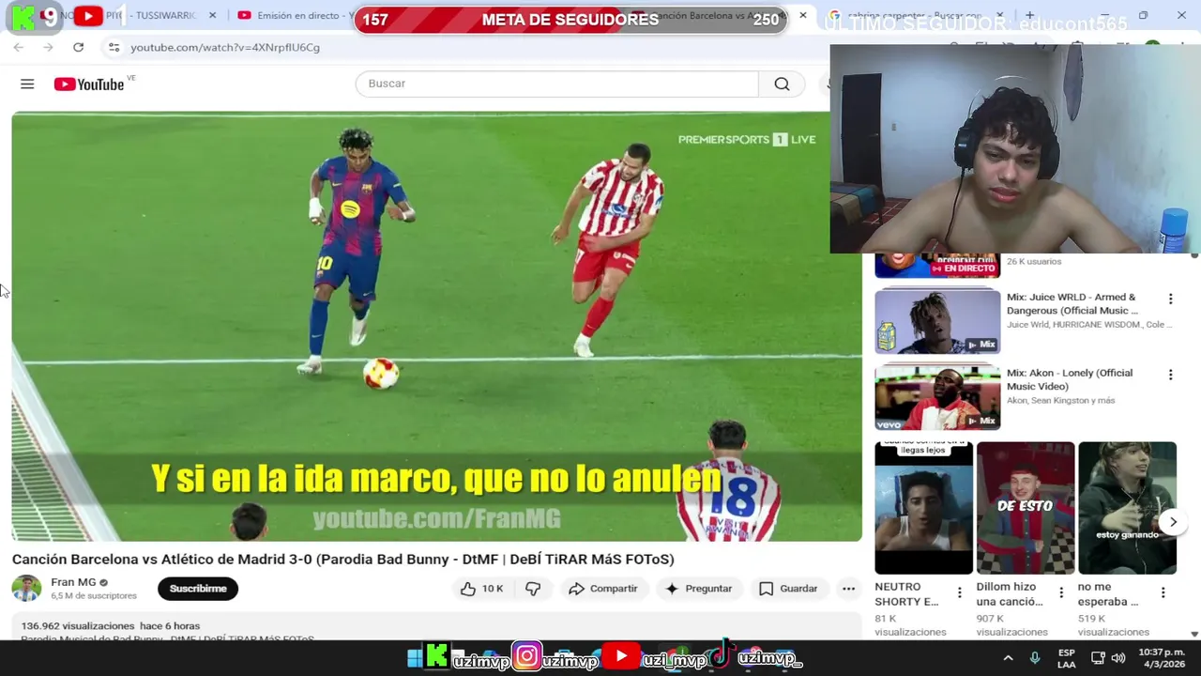Image resolution: width=1201 pixels, height=676 pixels.
Task: Open the taskbar clock 10:37 p.m.
Action: [x=1162, y=658]
